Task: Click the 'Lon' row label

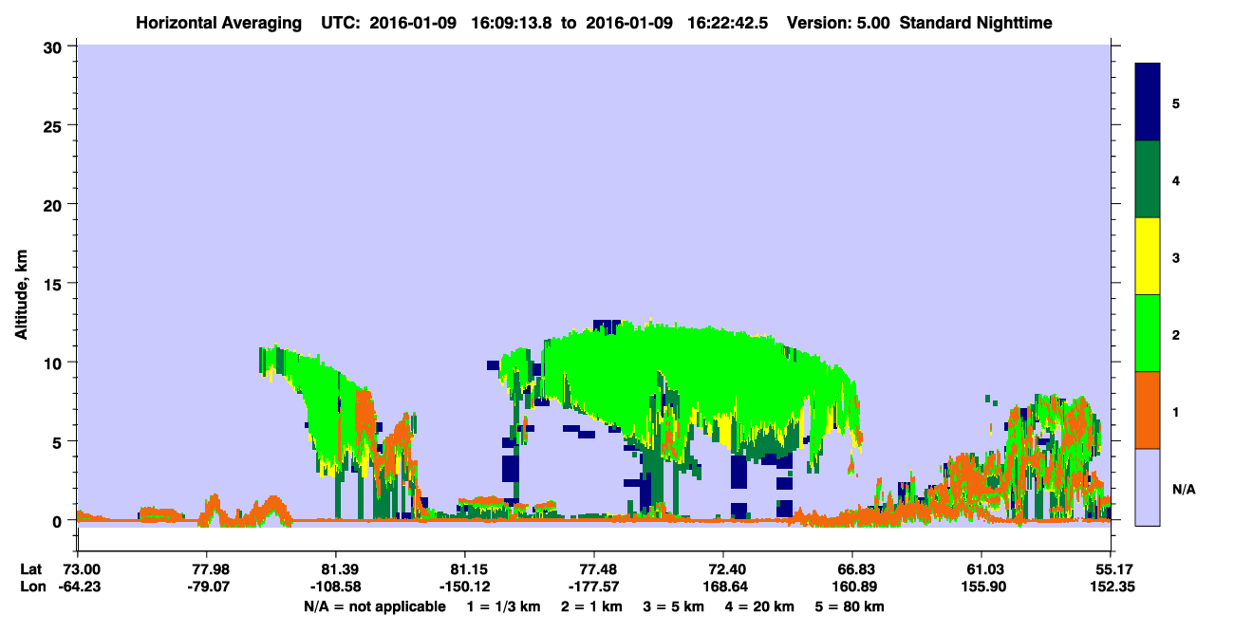Action: coord(32,586)
